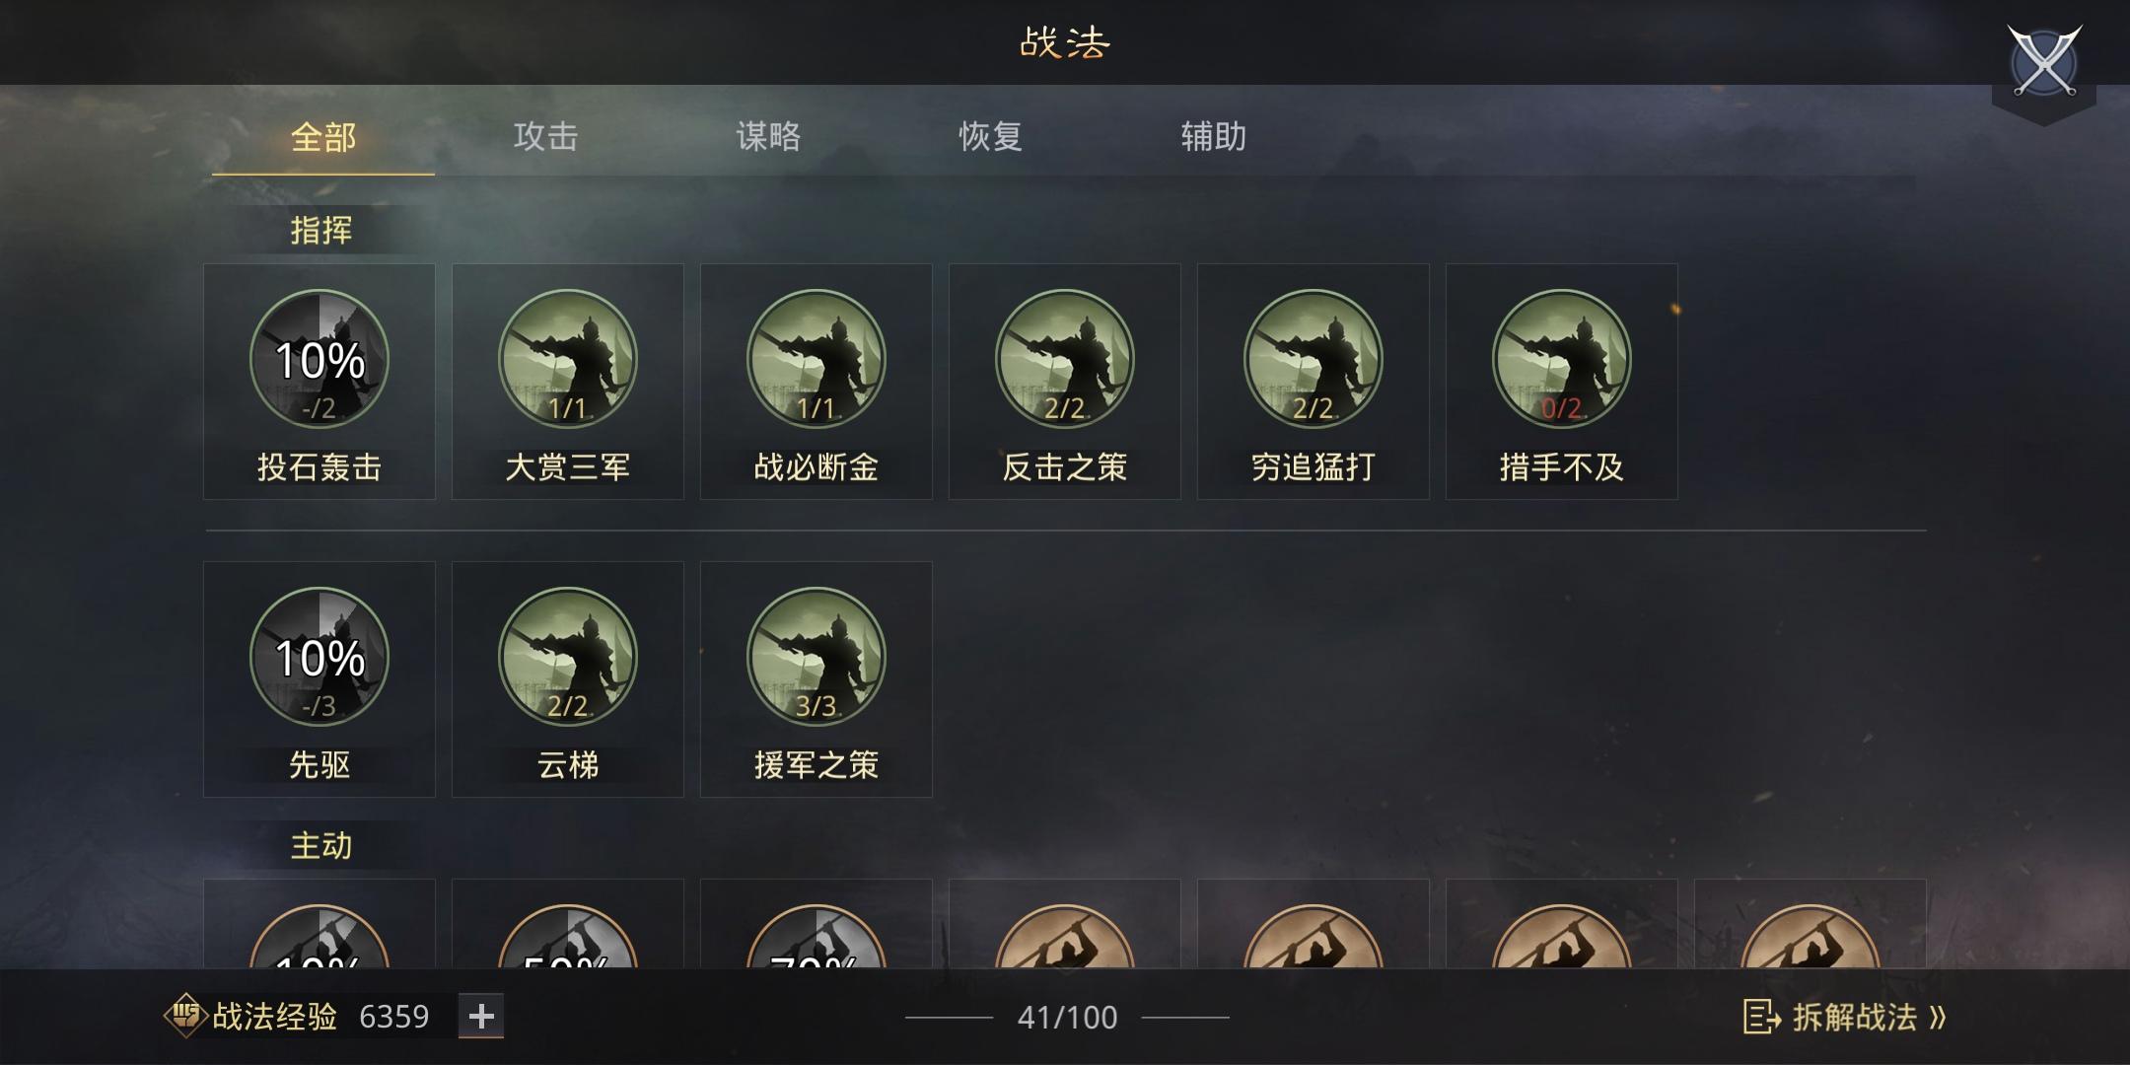The width and height of the screenshot is (2130, 1065).
Task: Close the 战法 screen with crossed swords
Action: coord(2044,62)
